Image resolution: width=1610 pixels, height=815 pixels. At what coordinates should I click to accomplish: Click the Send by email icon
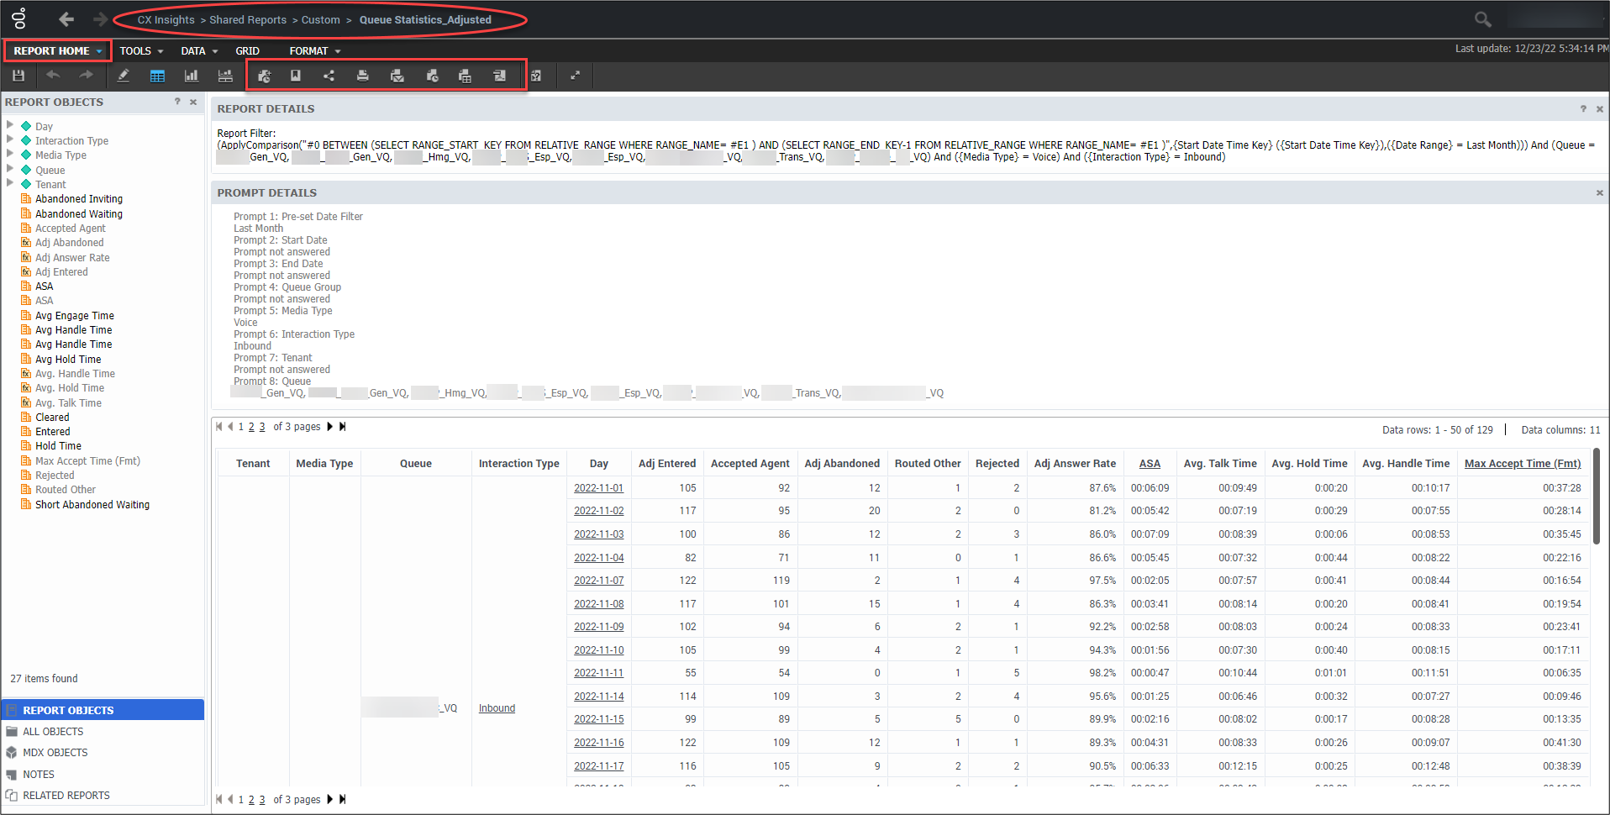pyautogui.click(x=397, y=76)
